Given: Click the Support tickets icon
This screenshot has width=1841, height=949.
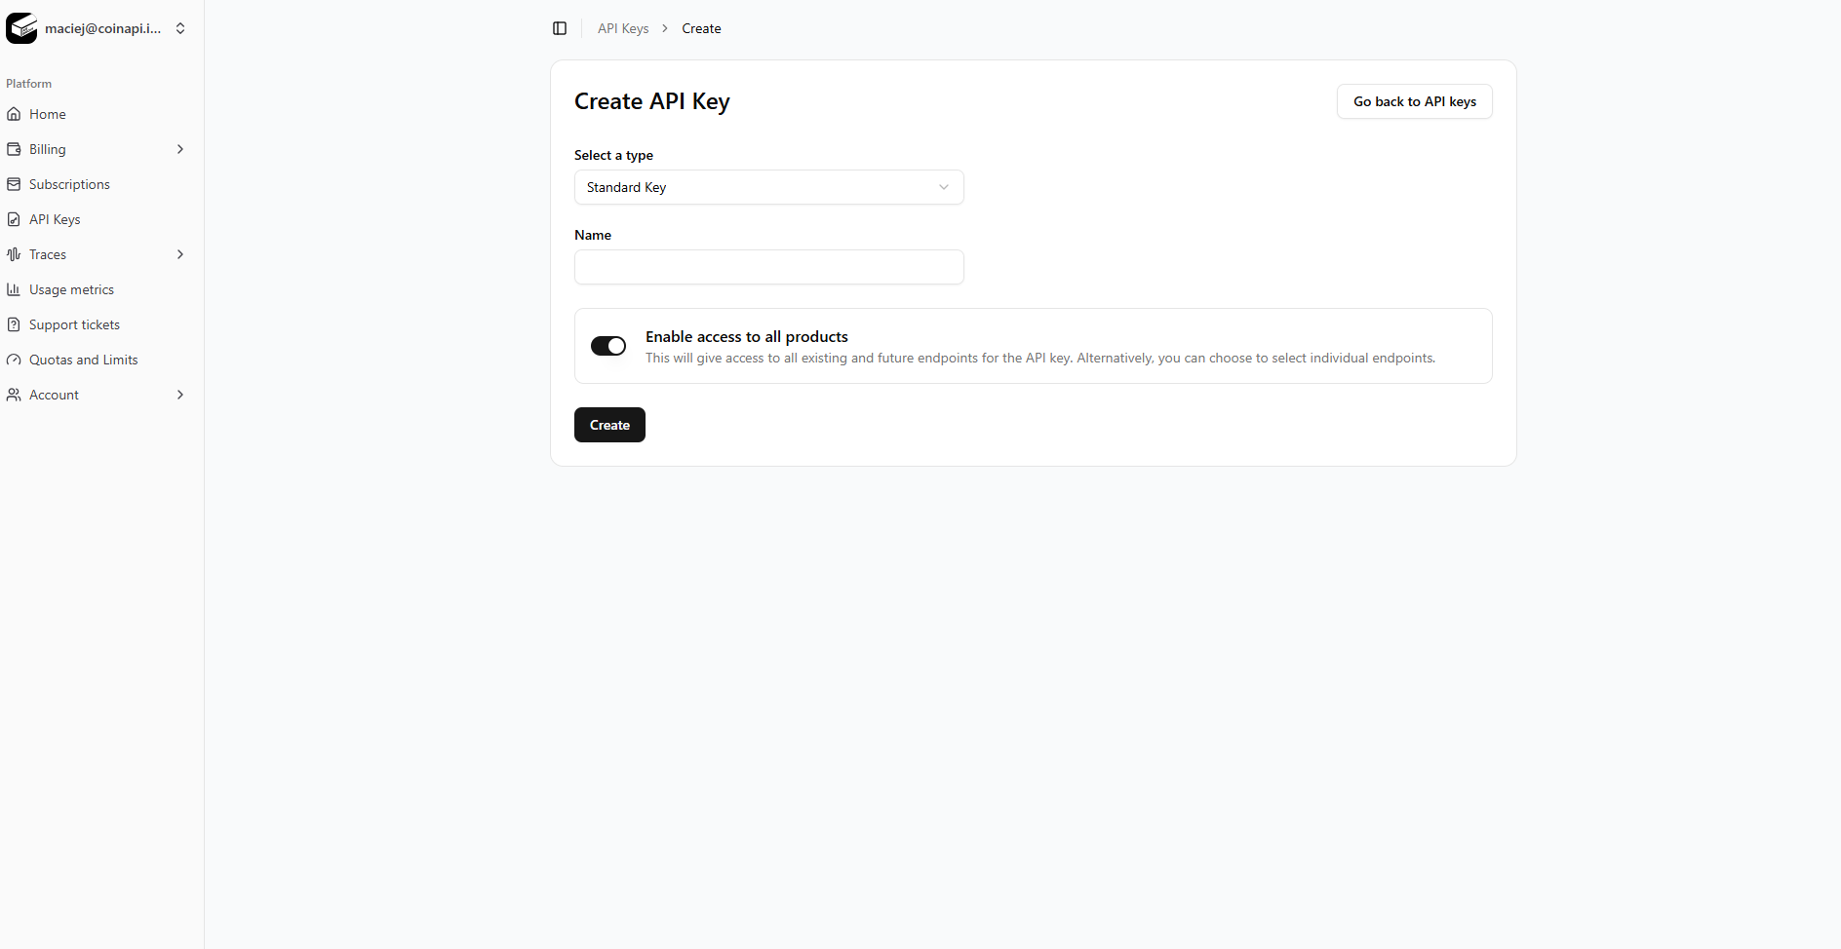Looking at the screenshot, I should point(14,324).
